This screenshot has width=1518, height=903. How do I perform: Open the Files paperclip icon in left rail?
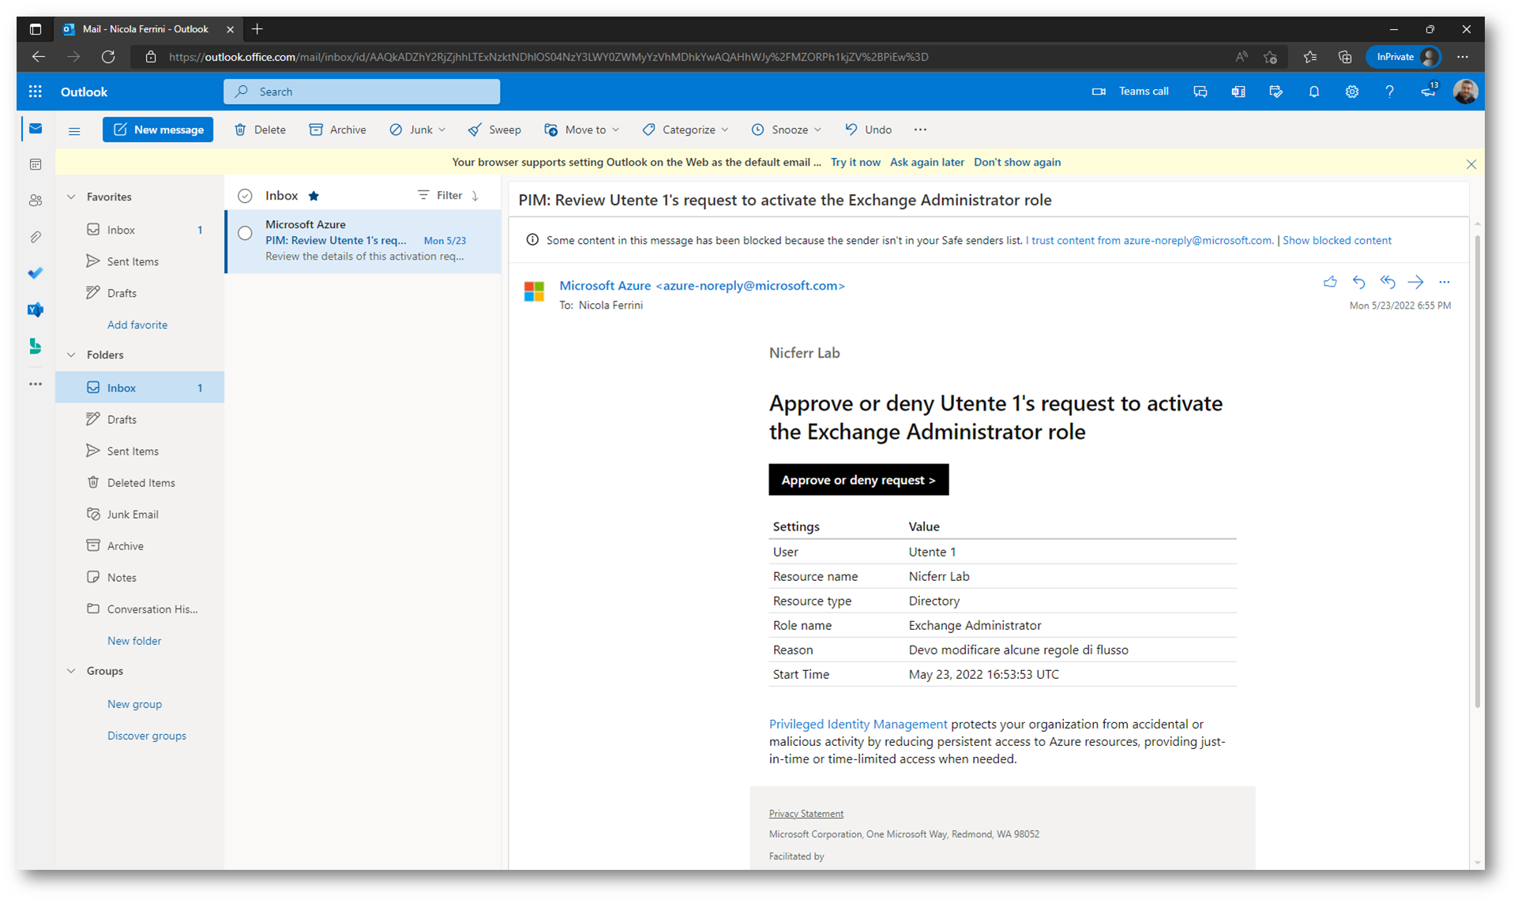(36, 237)
